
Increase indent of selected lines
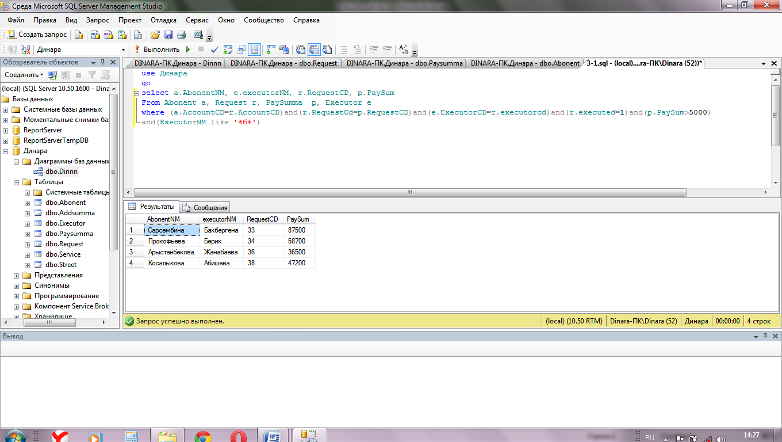point(387,49)
